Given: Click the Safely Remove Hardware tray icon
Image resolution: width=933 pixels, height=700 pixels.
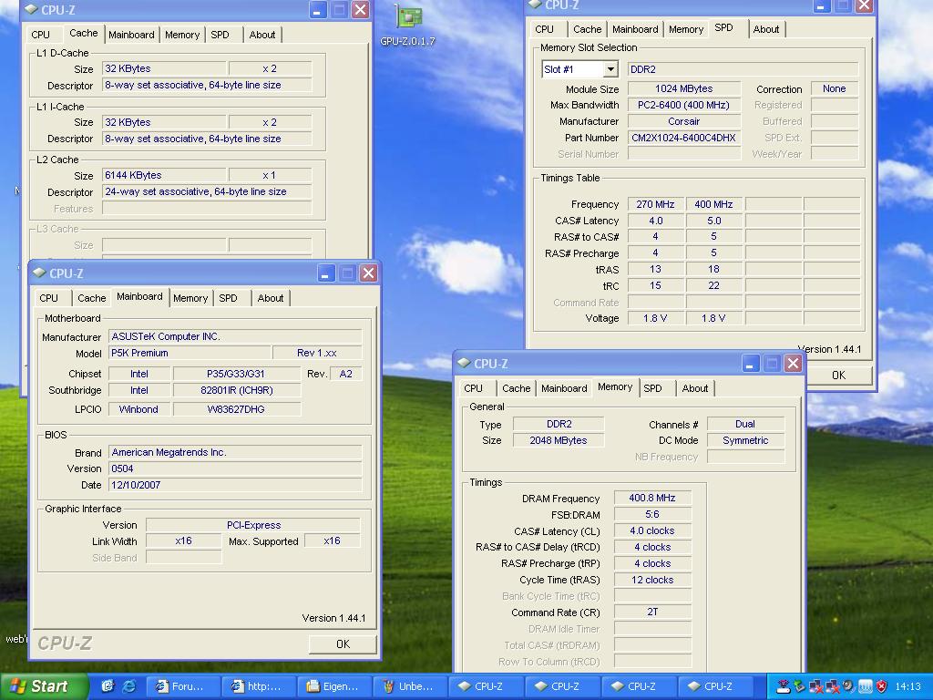Looking at the screenshot, I should pos(798,686).
